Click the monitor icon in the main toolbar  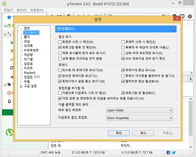point(182,17)
